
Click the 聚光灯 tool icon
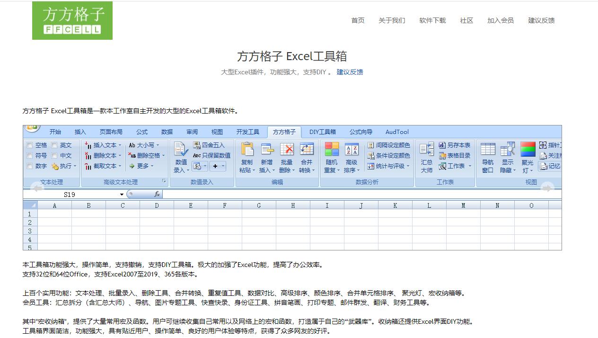[x=527, y=155]
